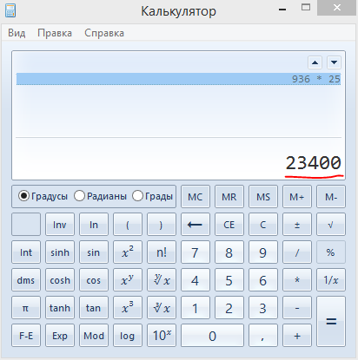Click the 10 to the x button
358x360 pixels.
pos(162,336)
